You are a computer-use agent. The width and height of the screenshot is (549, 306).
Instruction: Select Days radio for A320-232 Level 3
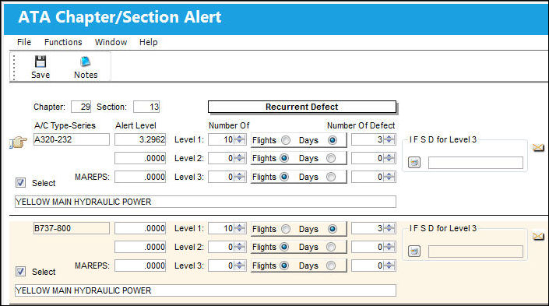tap(331, 177)
